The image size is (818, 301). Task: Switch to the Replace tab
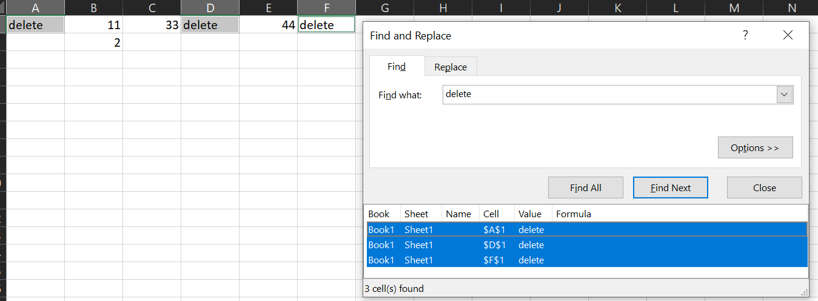coord(451,67)
